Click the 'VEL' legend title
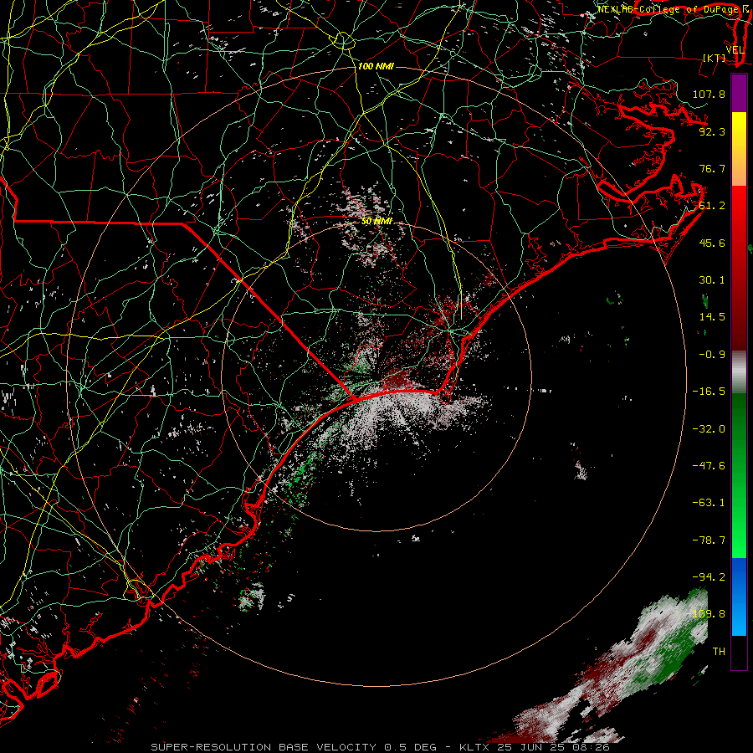The width and height of the screenshot is (753, 753). (735, 50)
